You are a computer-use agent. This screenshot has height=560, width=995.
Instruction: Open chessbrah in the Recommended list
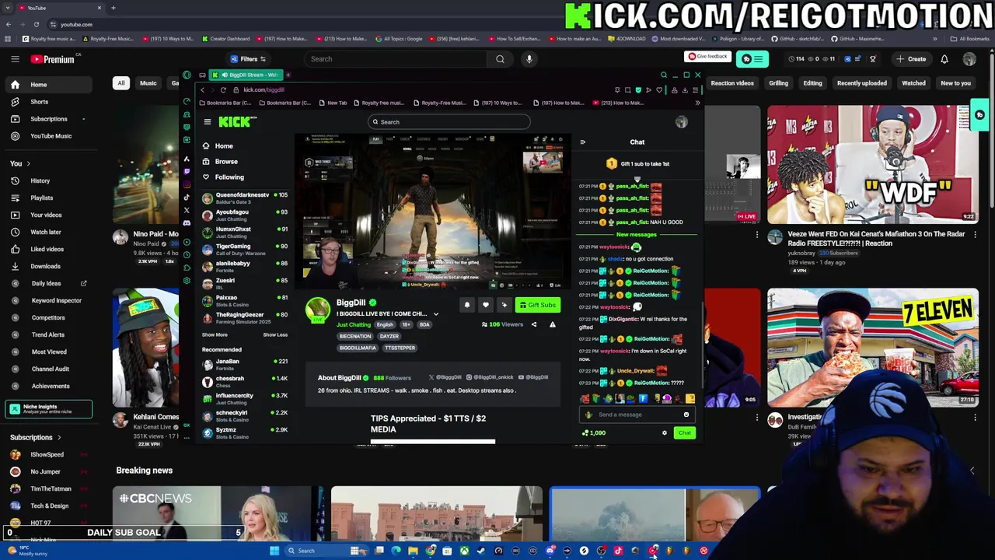[x=244, y=381]
